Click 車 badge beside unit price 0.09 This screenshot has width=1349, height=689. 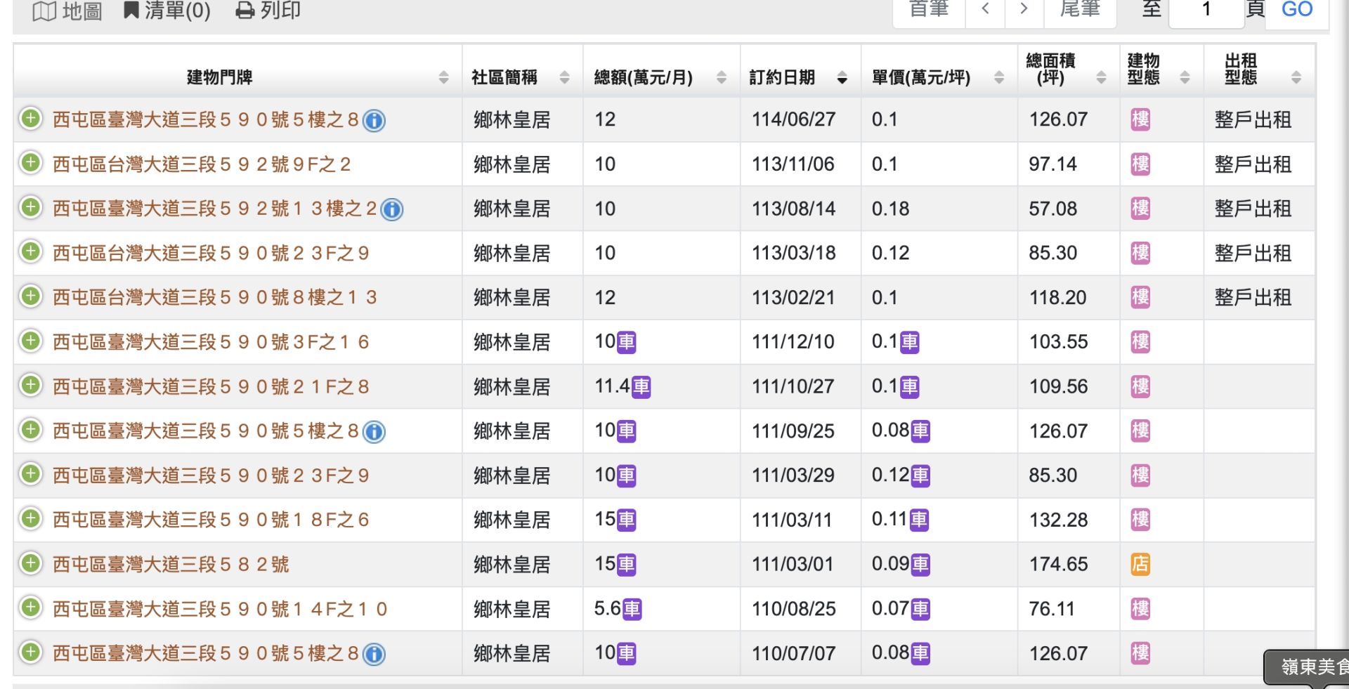[920, 565]
